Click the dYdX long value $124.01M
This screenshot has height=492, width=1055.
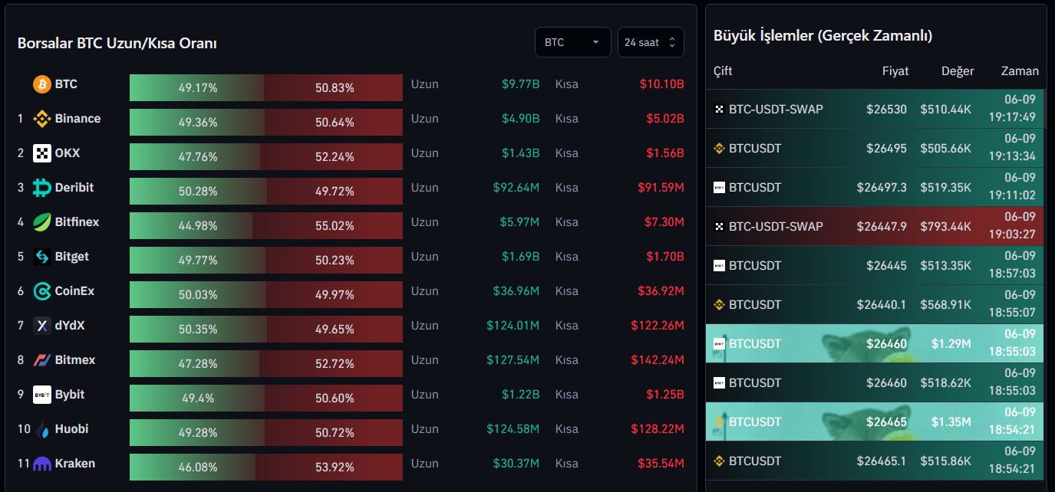(513, 326)
